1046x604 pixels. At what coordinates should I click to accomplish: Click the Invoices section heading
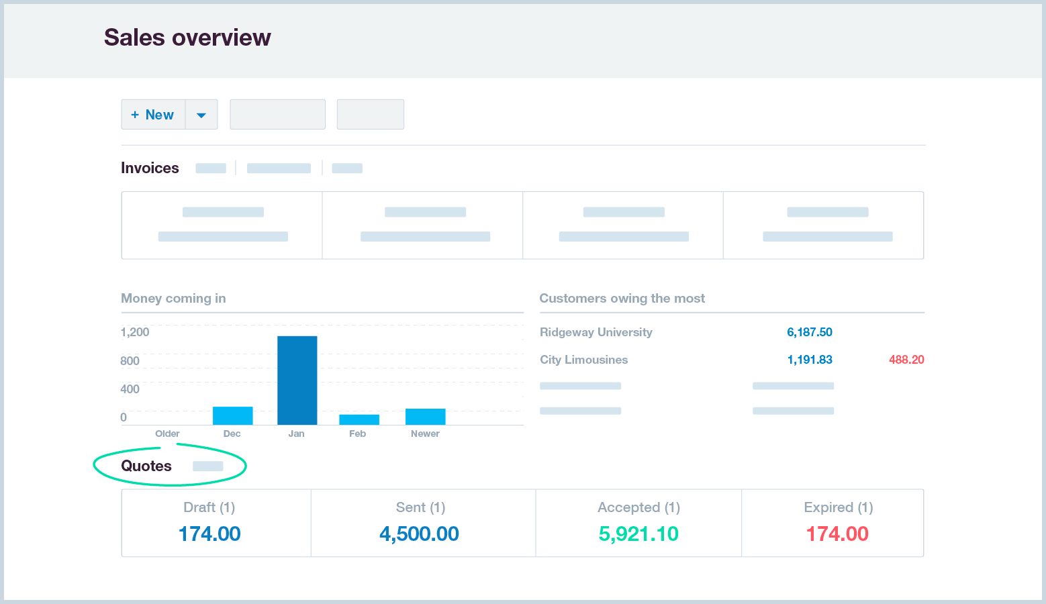coord(150,168)
